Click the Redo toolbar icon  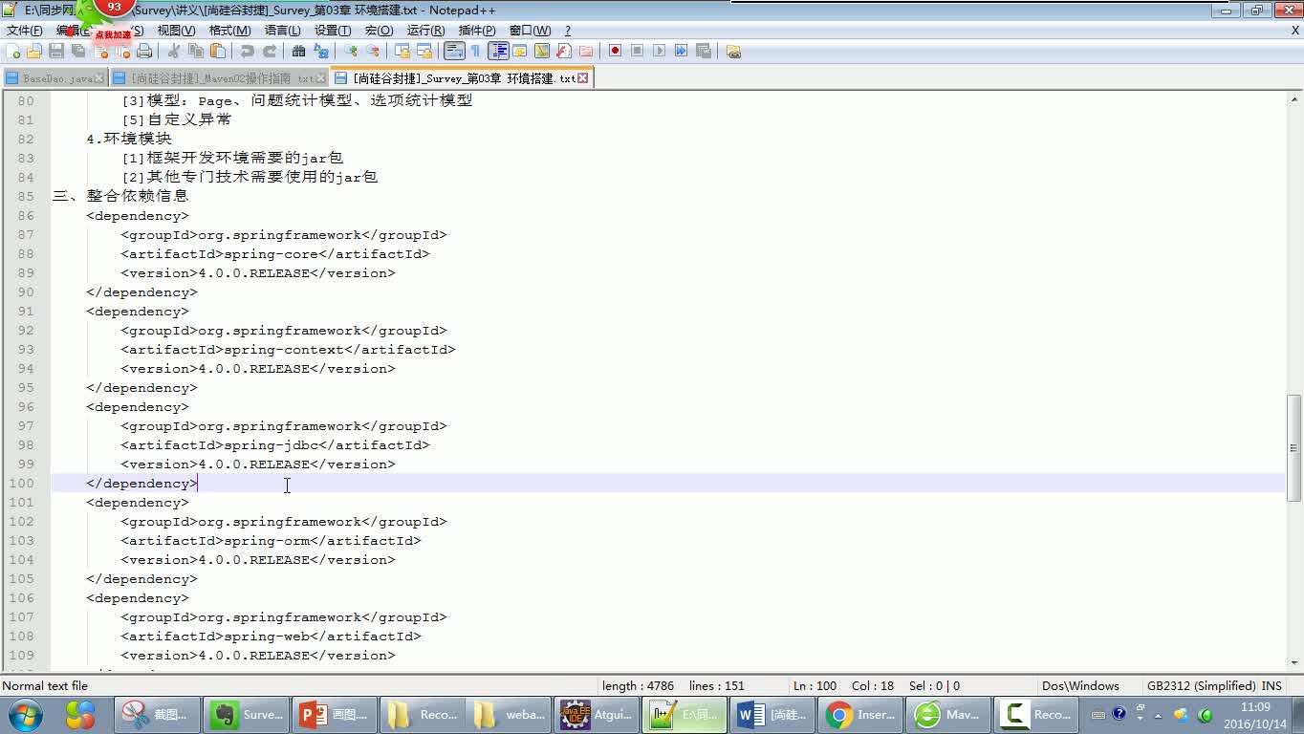coord(270,52)
